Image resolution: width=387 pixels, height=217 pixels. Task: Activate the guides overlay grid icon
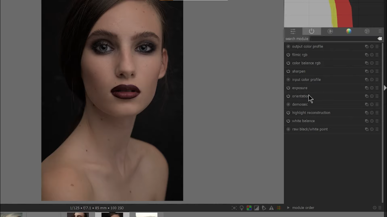pyautogui.click(x=278, y=208)
